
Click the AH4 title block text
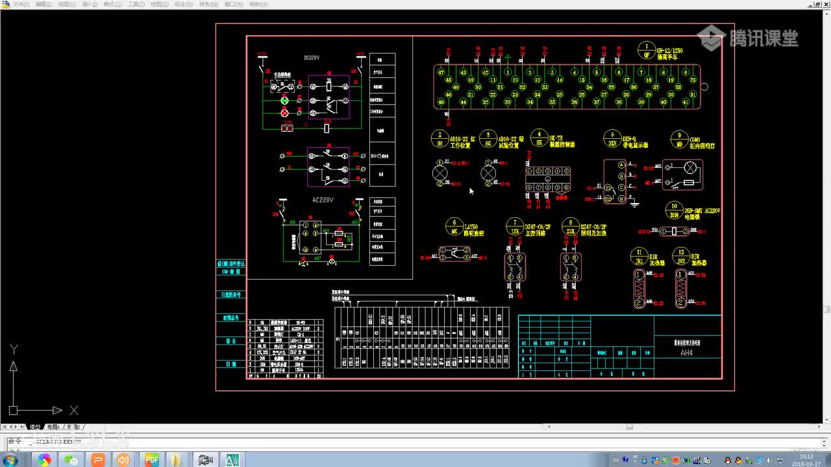click(x=687, y=353)
